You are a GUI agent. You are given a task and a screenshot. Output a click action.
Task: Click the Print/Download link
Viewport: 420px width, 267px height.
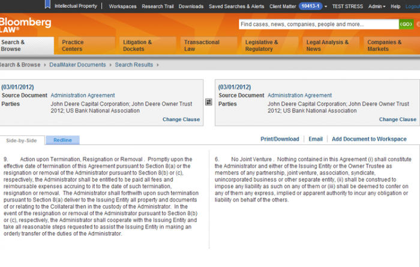[280, 139]
